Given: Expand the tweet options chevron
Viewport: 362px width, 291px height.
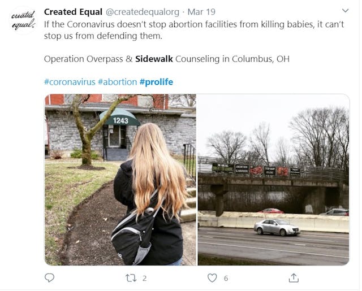Looking at the screenshot, I should [346, 11].
